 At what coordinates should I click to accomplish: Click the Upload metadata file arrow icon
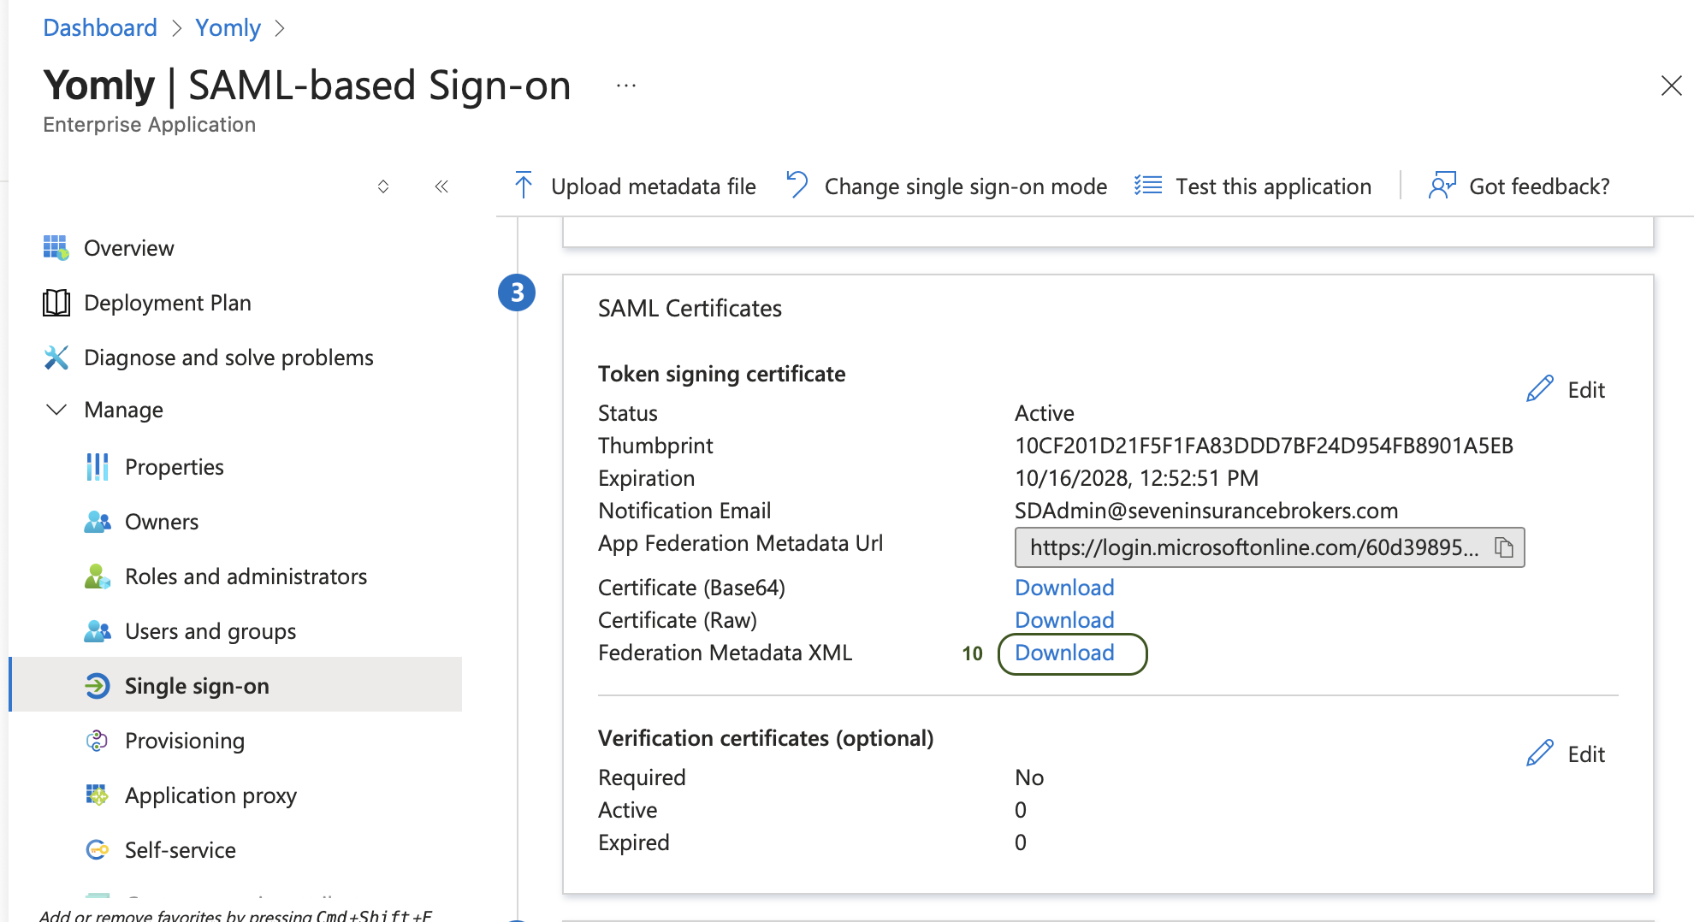[524, 186]
